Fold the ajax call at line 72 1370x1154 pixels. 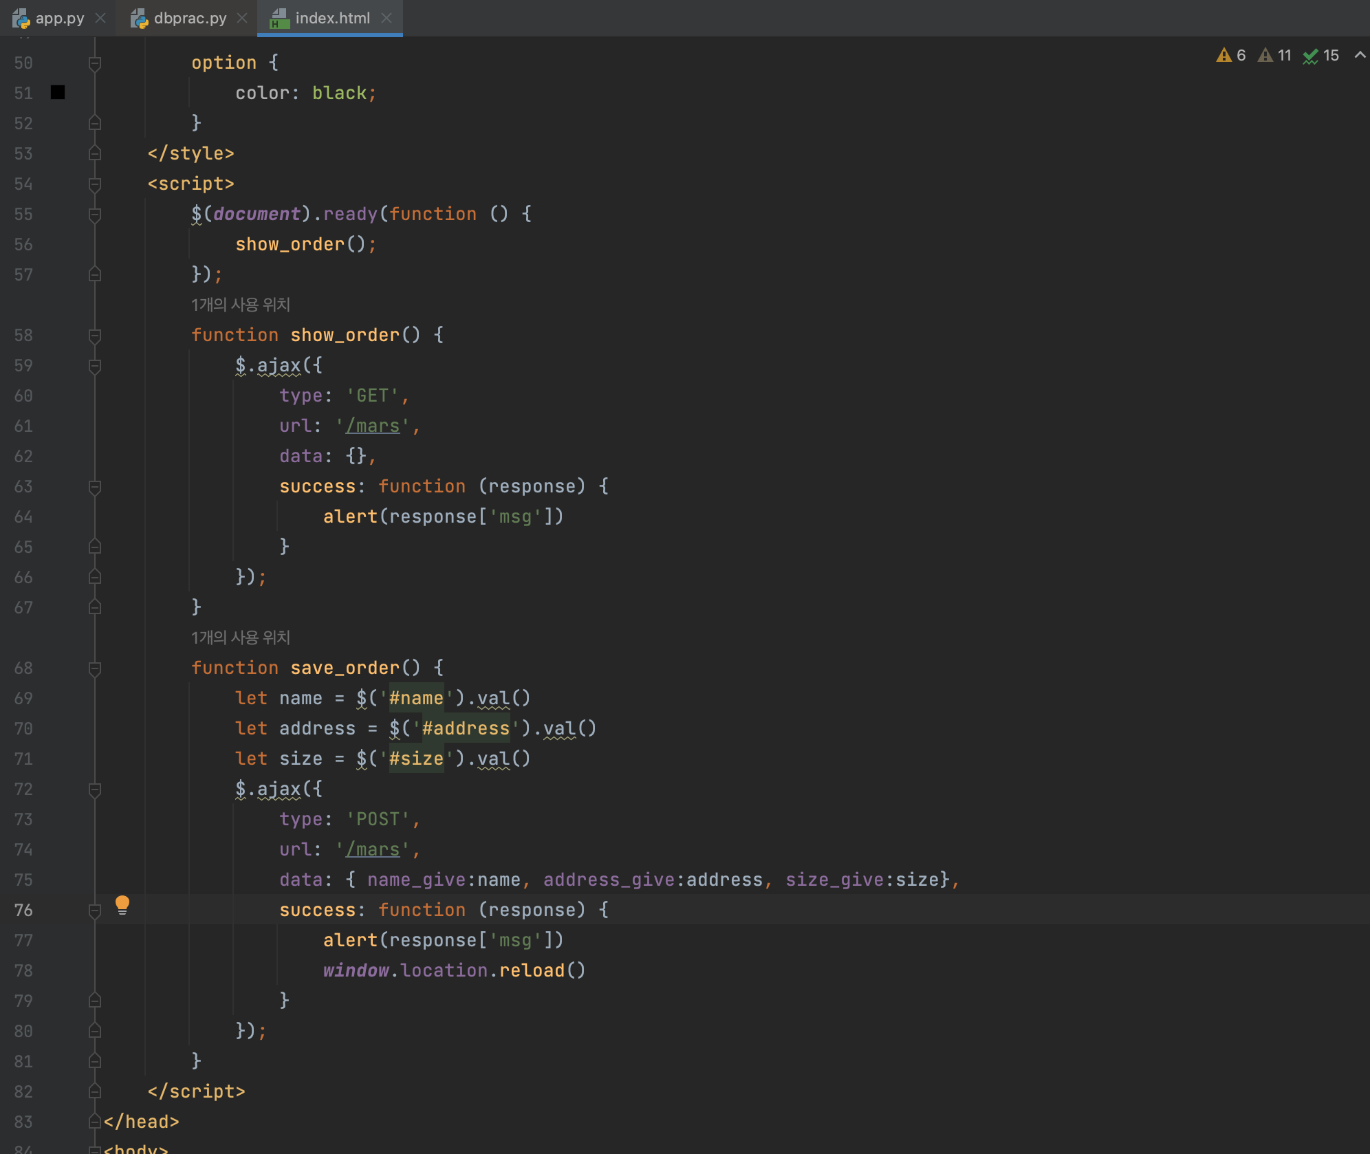[95, 790]
